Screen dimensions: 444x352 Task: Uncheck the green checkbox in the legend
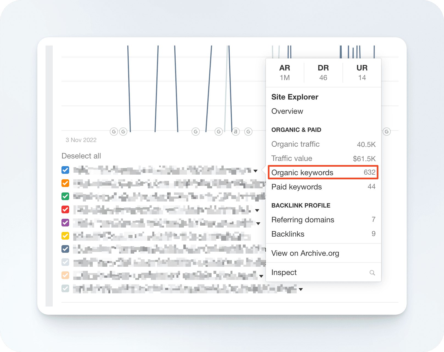tap(65, 196)
